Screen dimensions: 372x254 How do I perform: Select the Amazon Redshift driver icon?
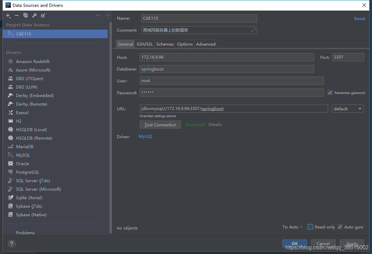tap(11, 61)
